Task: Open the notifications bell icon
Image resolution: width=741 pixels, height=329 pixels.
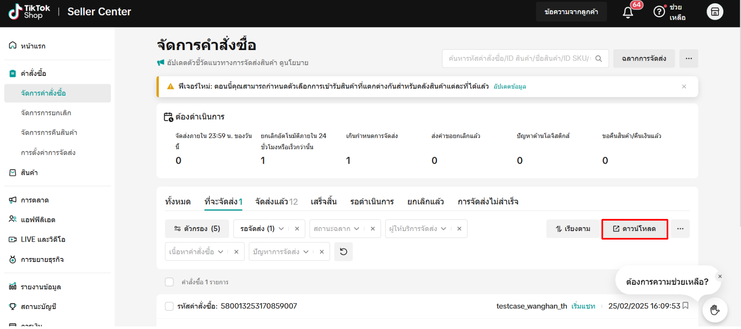Action: [x=628, y=13]
